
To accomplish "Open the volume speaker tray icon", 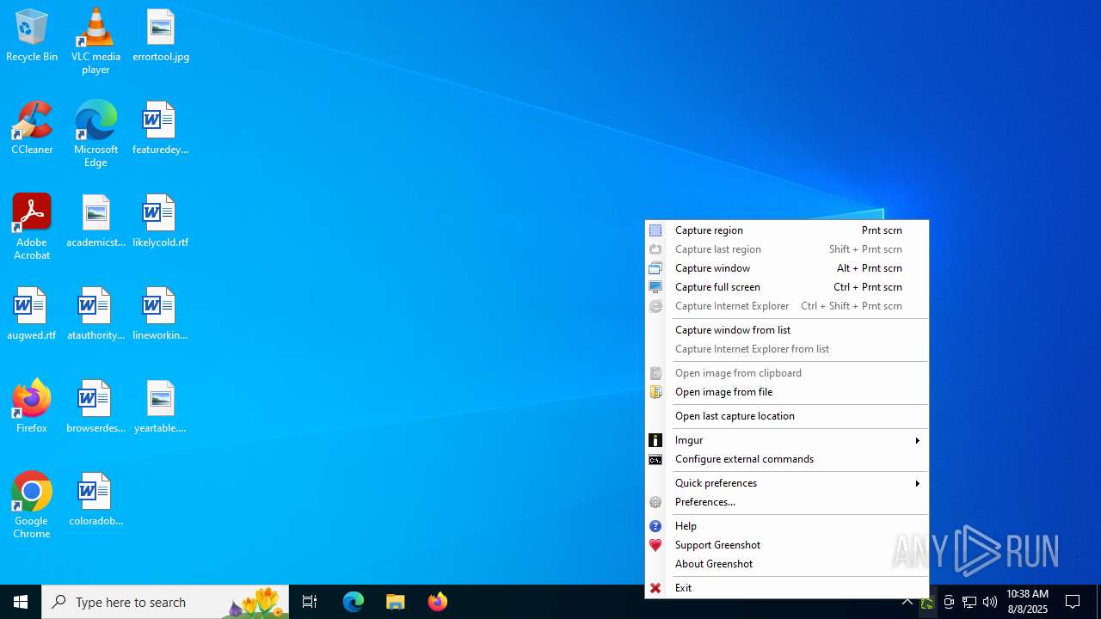I will [990, 602].
